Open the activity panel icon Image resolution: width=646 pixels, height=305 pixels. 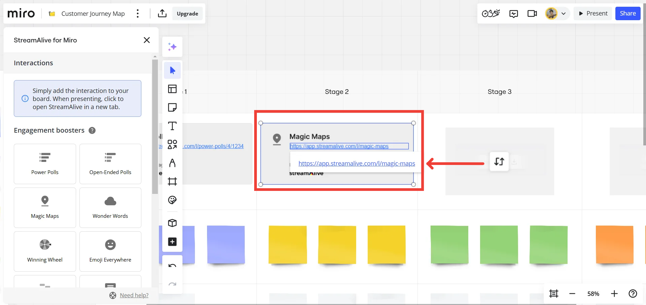point(514,13)
